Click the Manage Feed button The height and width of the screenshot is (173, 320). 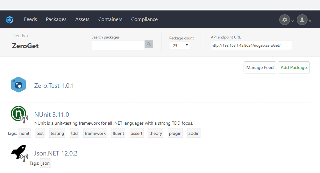point(260,67)
